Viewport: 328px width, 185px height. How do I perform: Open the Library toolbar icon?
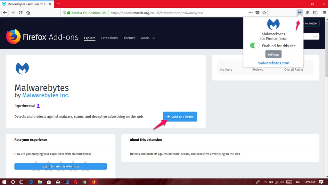point(307,13)
